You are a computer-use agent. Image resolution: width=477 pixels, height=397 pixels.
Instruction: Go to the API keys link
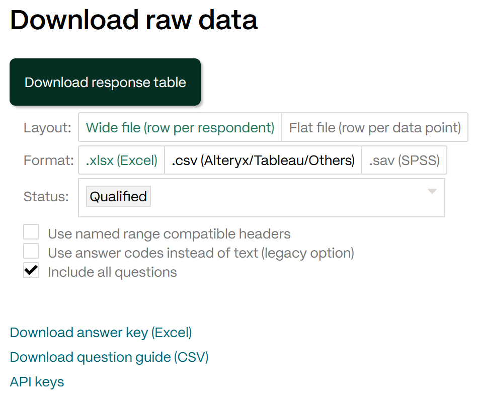[37, 382]
